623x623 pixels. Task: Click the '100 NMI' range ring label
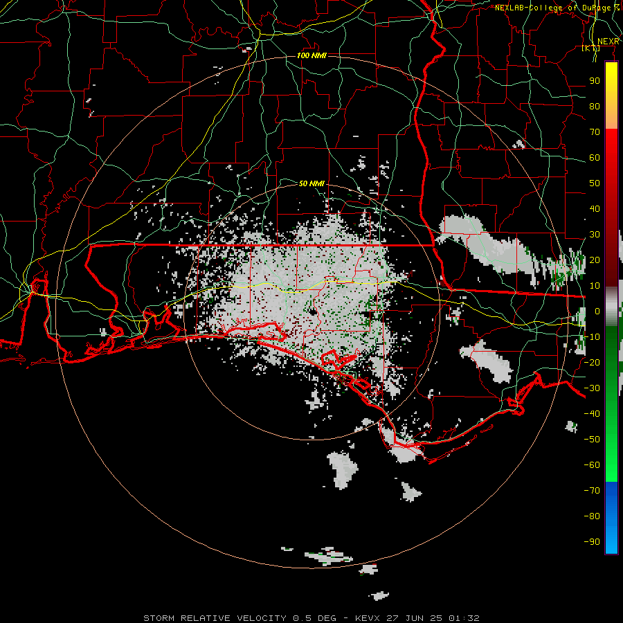pos(311,55)
